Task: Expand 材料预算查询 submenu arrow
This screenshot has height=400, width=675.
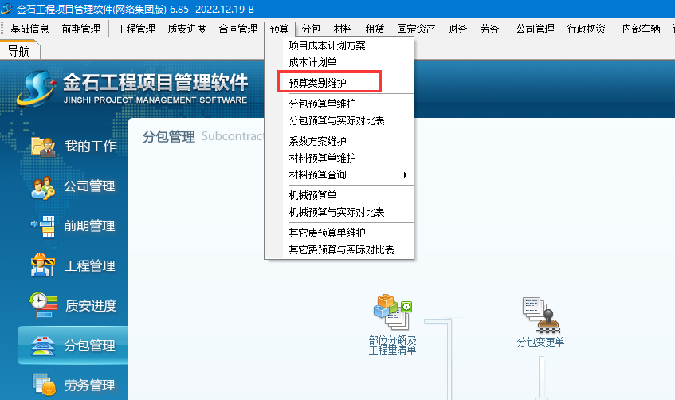Action: pos(405,175)
